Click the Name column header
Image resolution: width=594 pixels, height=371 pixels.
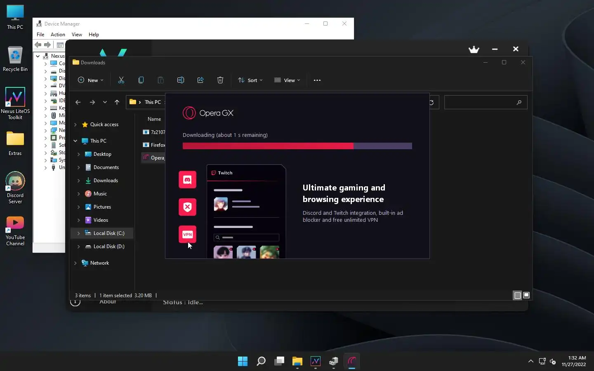pyautogui.click(x=154, y=119)
